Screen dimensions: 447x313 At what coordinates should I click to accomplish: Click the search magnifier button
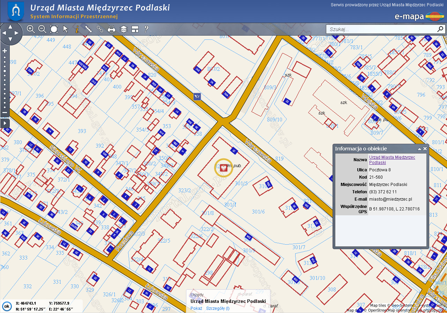(440, 29)
